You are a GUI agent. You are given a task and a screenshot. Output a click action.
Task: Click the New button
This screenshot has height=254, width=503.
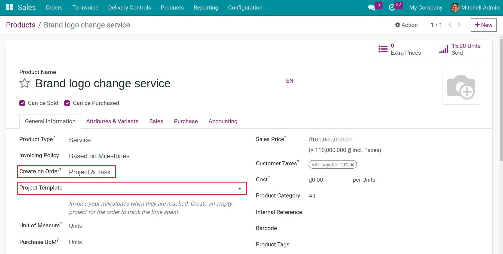pyautogui.click(x=483, y=25)
